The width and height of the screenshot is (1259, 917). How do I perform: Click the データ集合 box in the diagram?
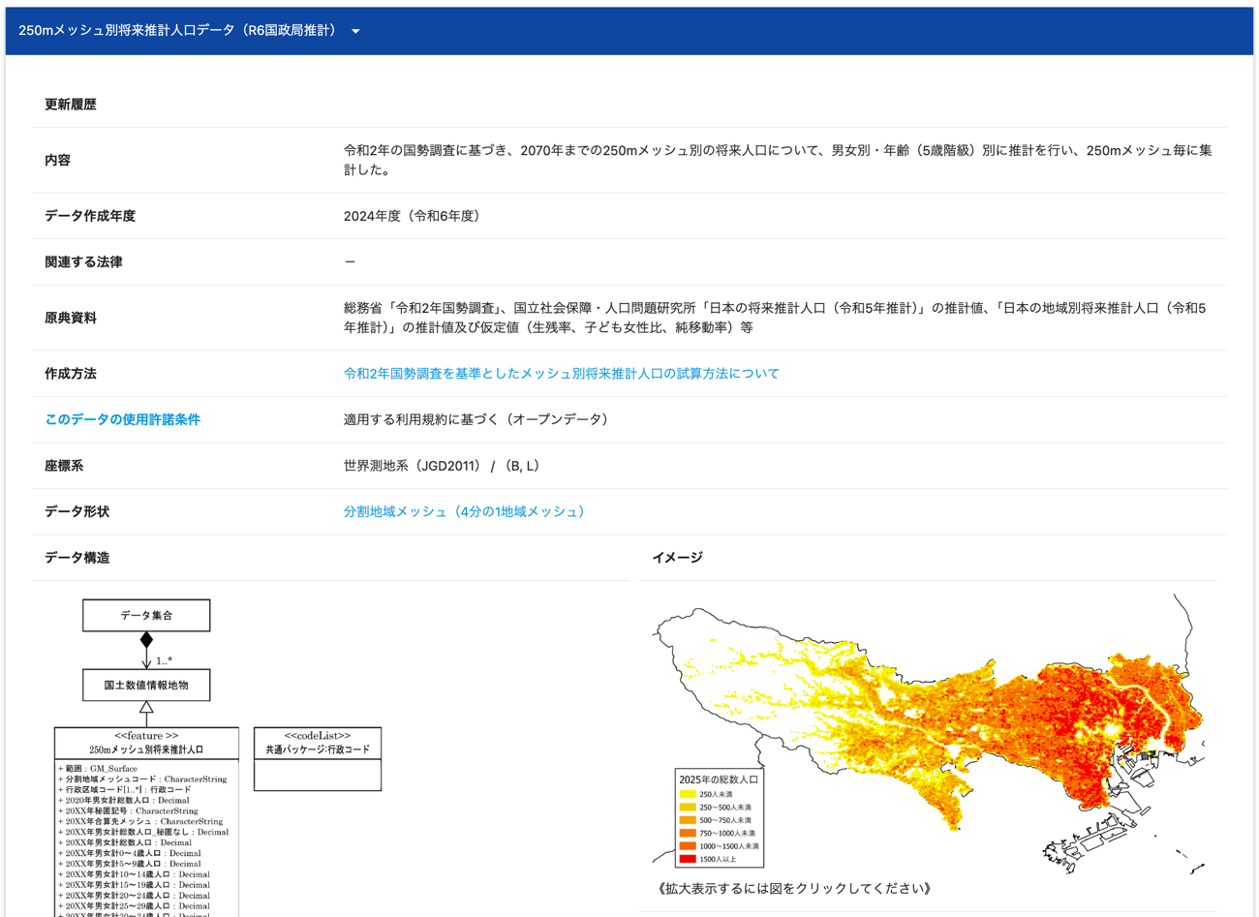pyautogui.click(x=146, y=616)
